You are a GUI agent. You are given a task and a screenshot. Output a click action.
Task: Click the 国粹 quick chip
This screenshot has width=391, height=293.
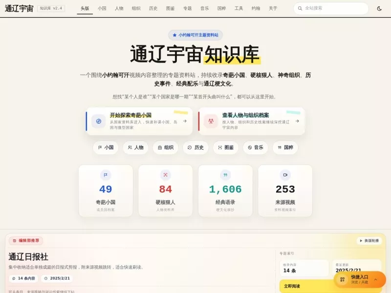tap(285, 147)
